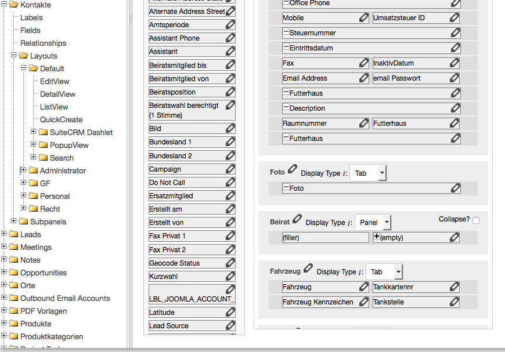Select the Meetings module label
Viewport: 505px width, 352px height.
pos(36,247)
